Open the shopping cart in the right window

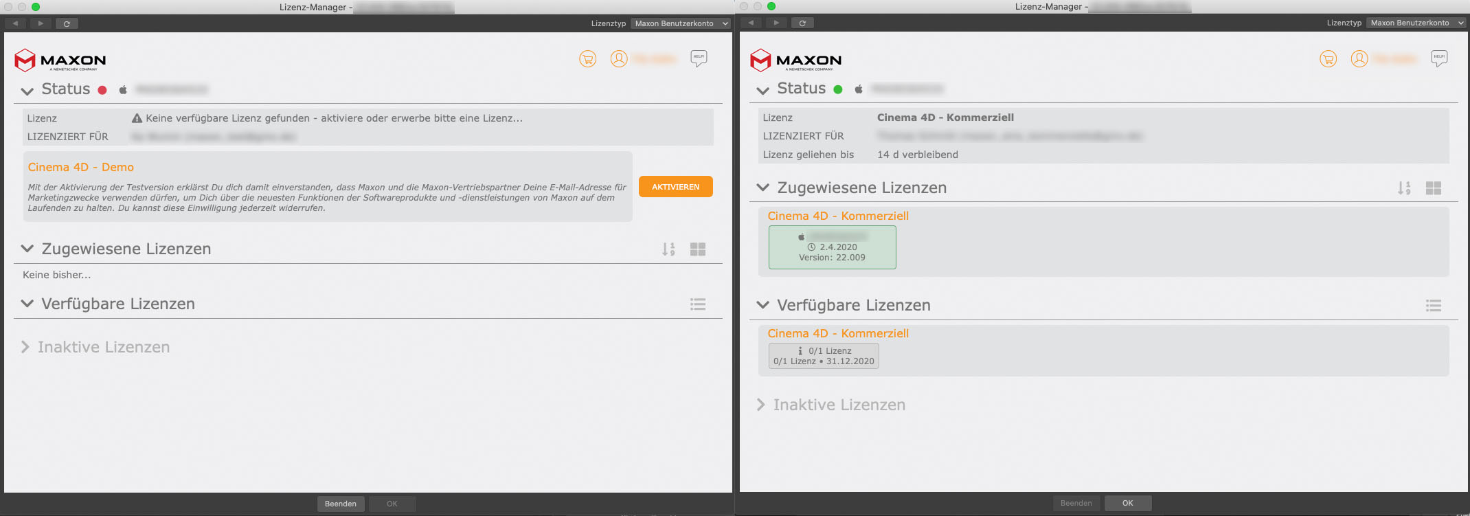[1328, 59]
